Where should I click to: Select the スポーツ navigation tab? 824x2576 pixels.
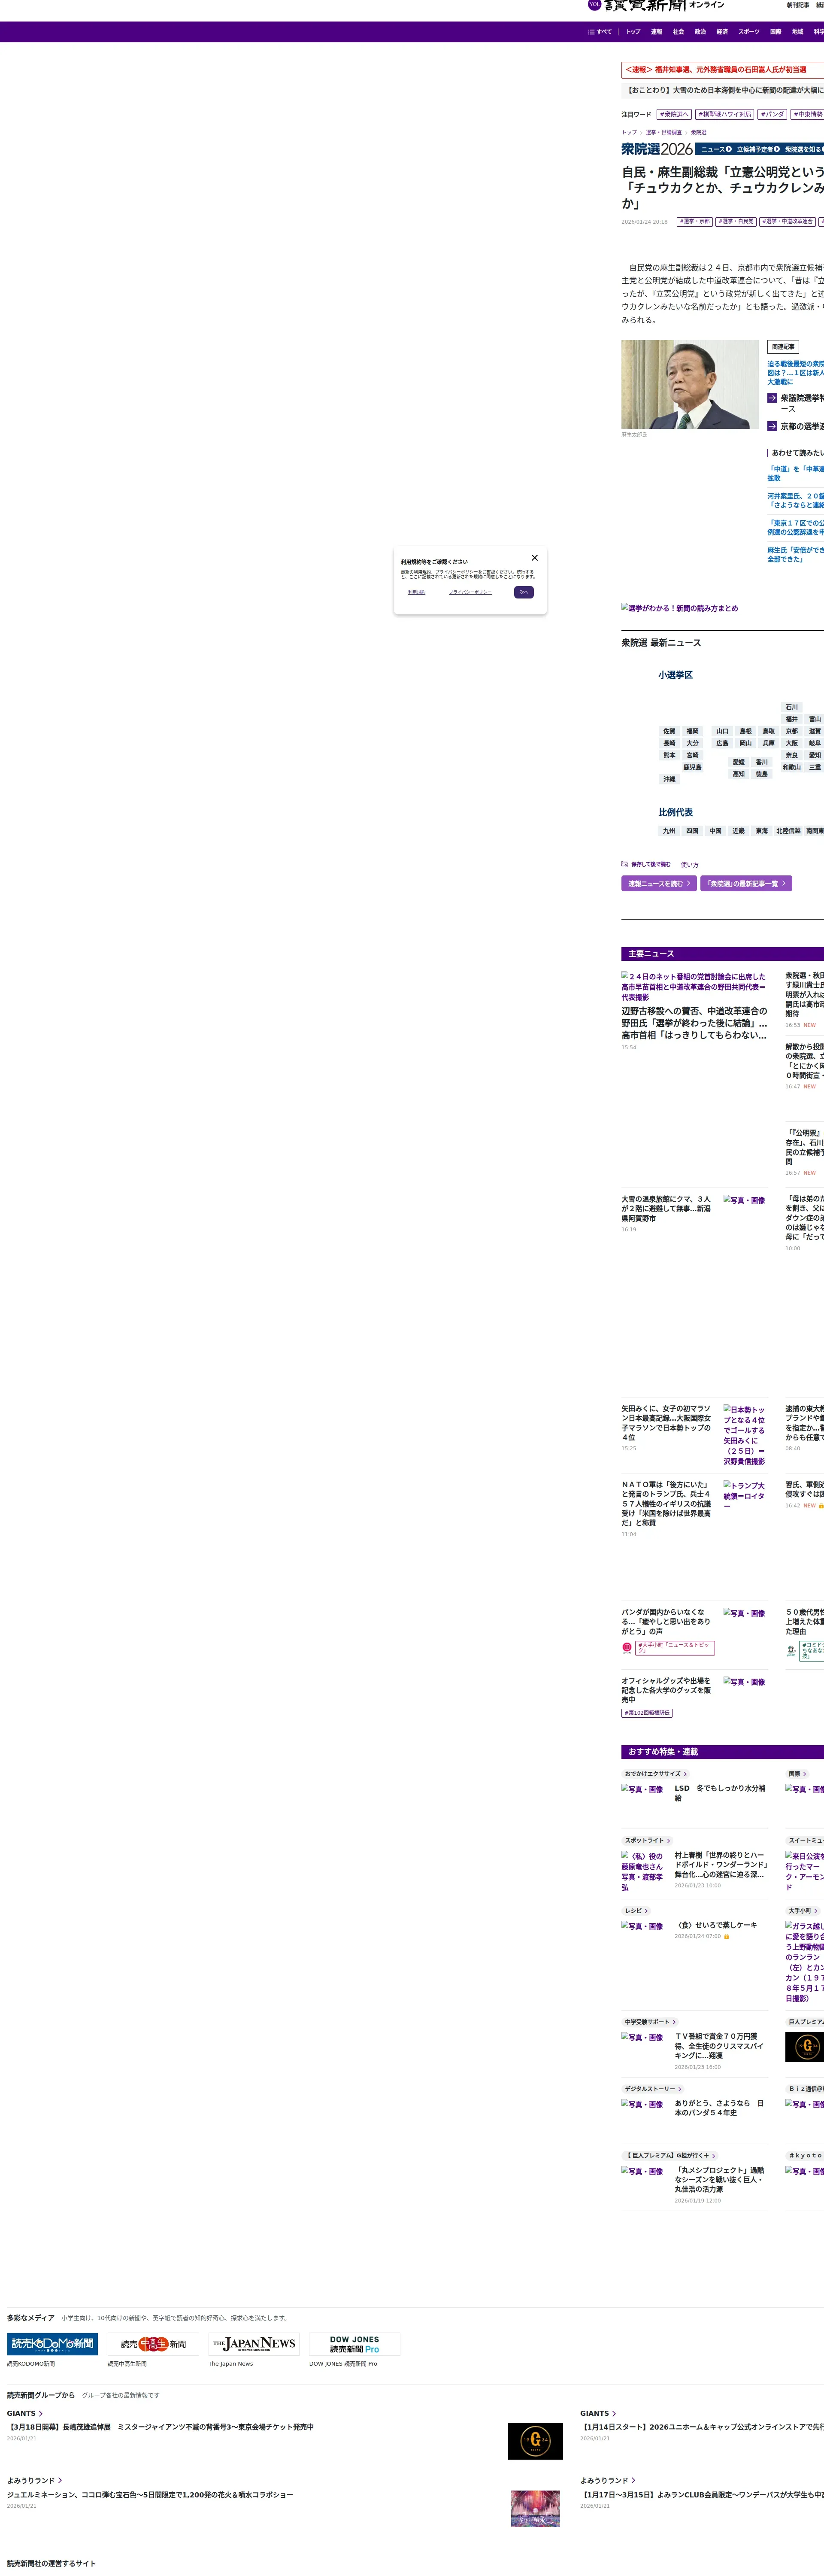pyautogui.click(x=749, y=32)
